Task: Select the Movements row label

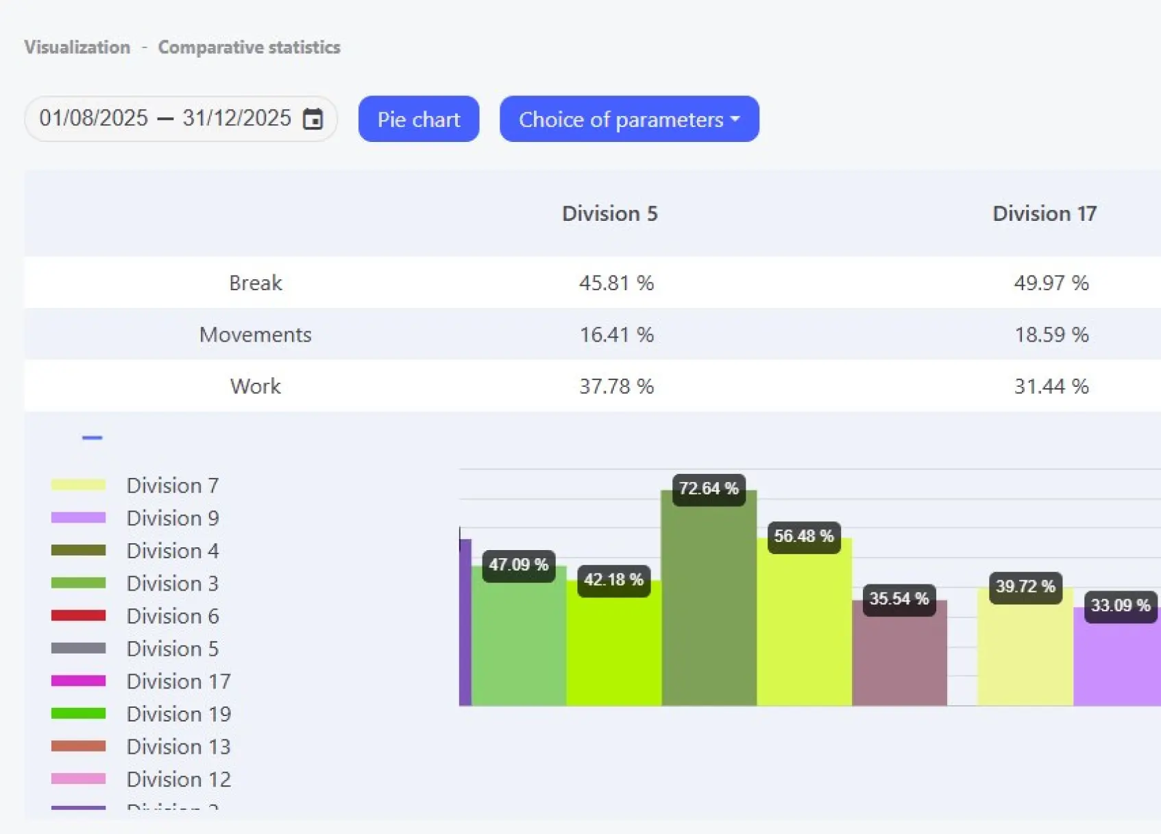Action: tap(256, 335)
